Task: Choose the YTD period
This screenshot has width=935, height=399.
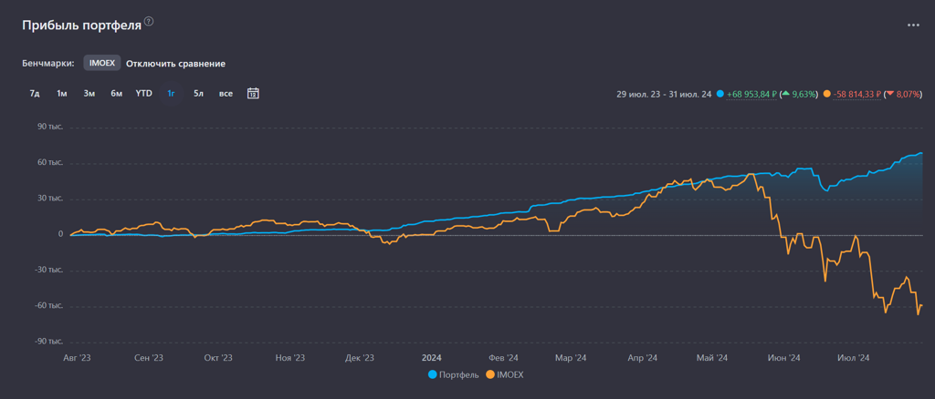Action: coord(144,93)
